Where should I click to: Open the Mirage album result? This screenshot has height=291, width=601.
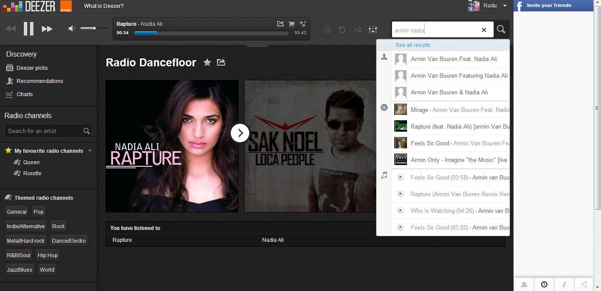(x=451, y=110)
